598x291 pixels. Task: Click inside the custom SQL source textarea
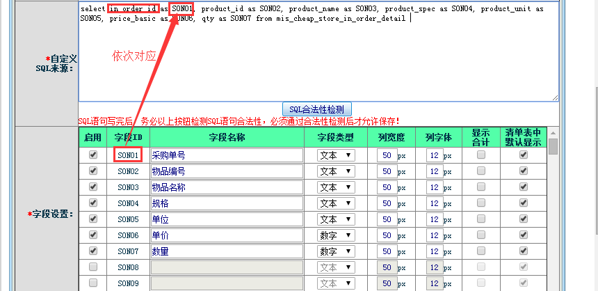(x=318, y=63)
